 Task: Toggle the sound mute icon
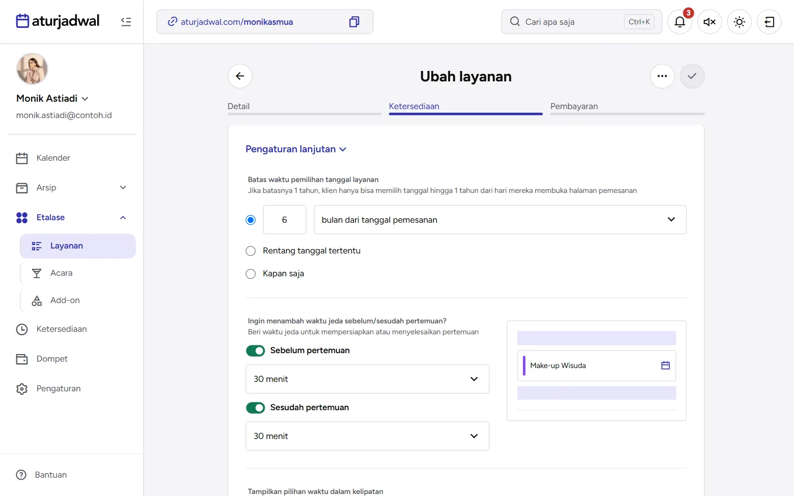point(710,22)
